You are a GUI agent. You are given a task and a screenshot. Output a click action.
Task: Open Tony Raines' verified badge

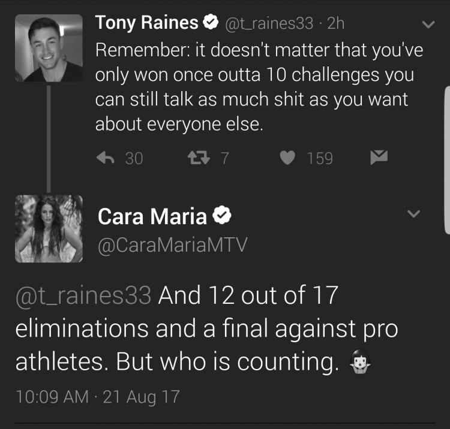(x=211, y=22)
